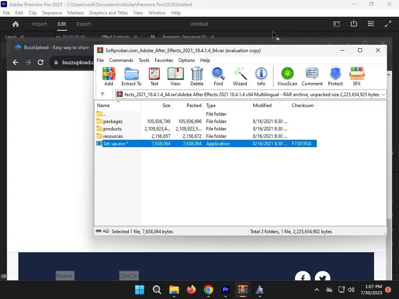399x299 pixels.
Task: Show archive Info
Action: (x=261, y=76)
